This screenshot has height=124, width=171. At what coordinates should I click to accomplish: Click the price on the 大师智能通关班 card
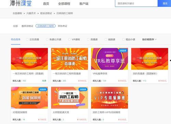point(82,120)
